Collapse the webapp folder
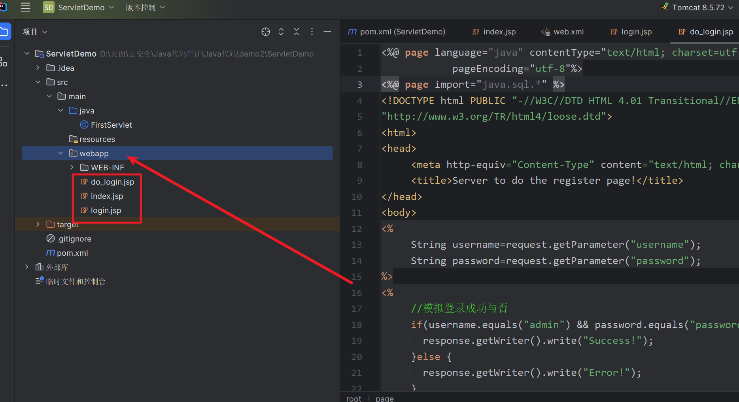The height and width of the screenshot is (402, 739). click(x=60, y=153)
